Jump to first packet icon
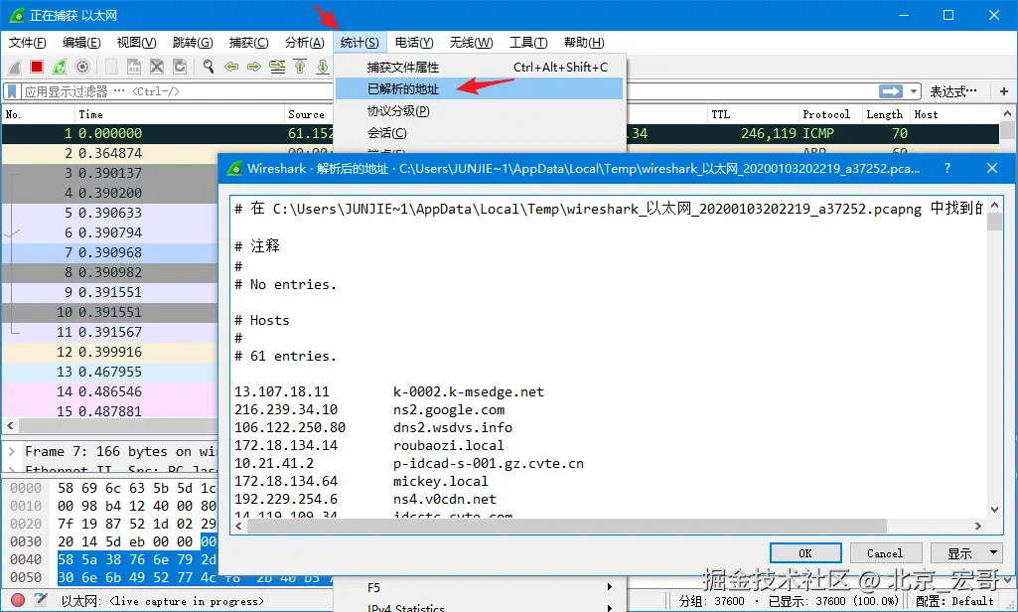Screen dimensions: 1018x612 (300, 67)
